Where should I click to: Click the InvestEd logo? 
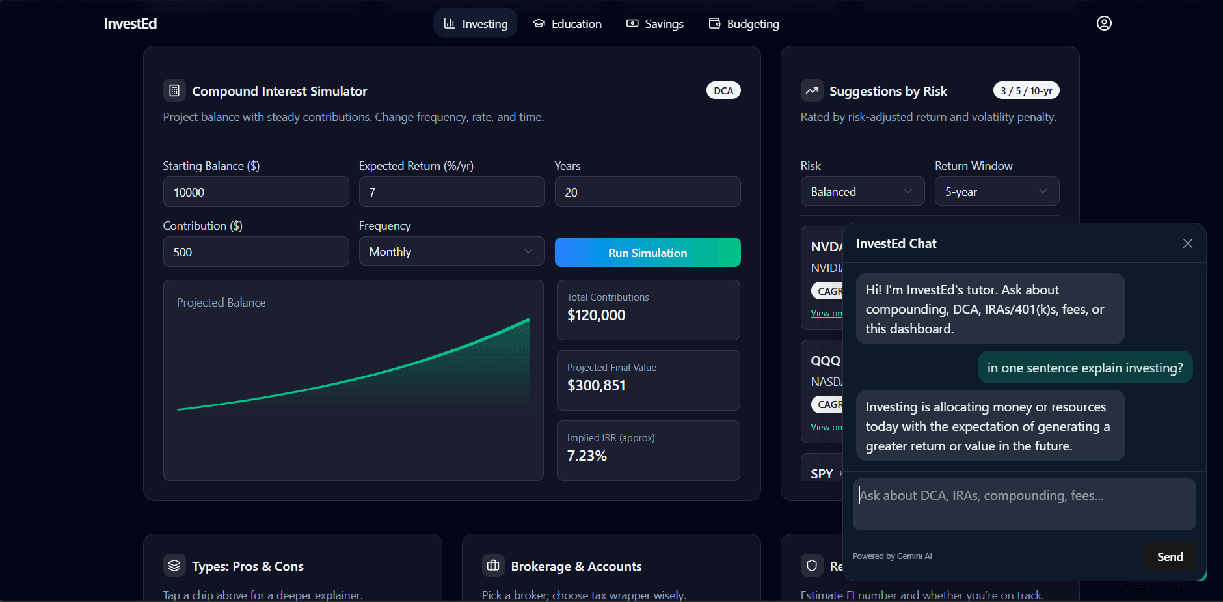[130, 23]
